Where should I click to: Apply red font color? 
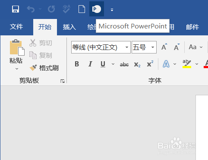coord(206,64)
